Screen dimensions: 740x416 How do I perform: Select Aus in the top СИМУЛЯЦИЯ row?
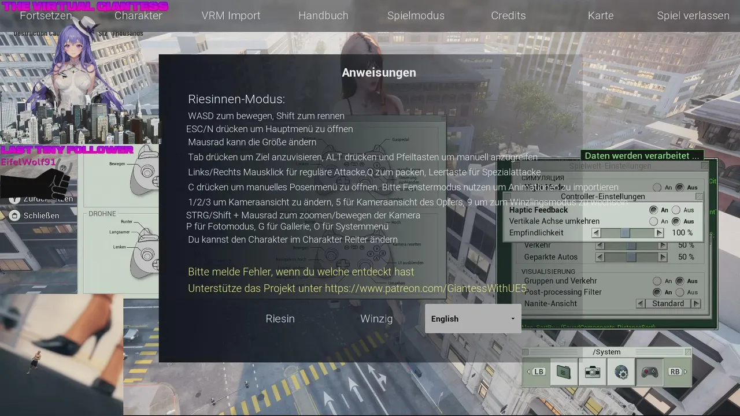coord(679,187)
